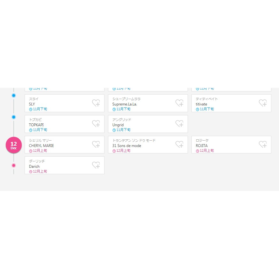Open the CHERYL MARIE brand link
Viewport: 279px width, 279px height.
41,146
